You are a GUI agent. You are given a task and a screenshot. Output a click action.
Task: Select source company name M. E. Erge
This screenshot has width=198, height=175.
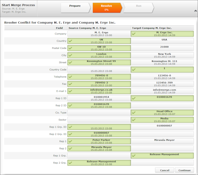point(99,34)
